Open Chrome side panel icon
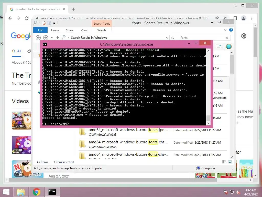The image size is (262, 197). 235,18
